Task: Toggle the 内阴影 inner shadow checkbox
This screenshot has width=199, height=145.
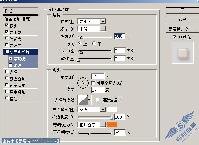Action: pos(7,32)
